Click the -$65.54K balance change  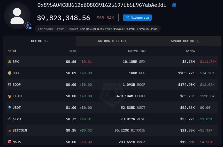point(104,18)
